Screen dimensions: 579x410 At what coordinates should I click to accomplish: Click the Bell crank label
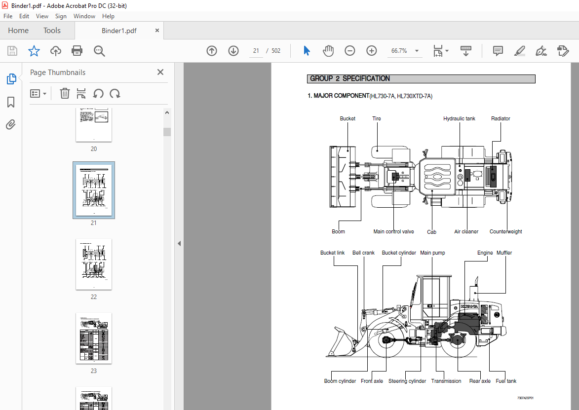pos(363,253)
